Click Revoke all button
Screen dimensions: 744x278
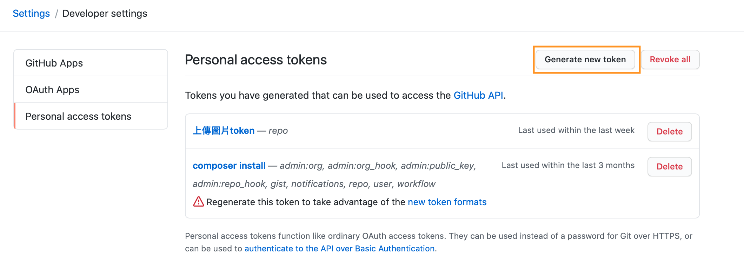tap(670, 60)
